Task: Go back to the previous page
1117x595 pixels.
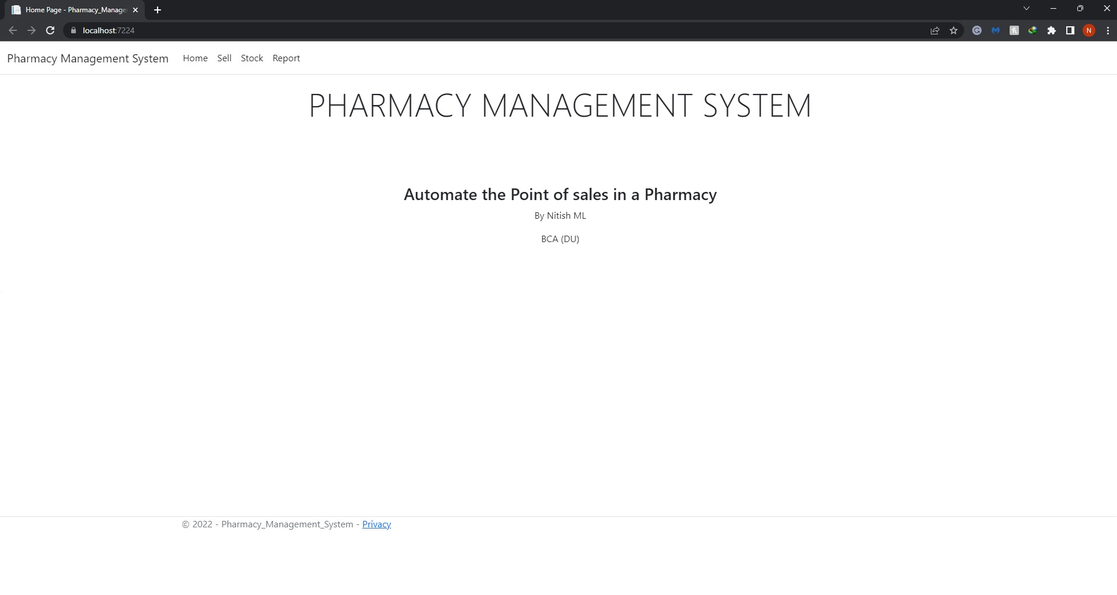Action: (x=13, y=30)
